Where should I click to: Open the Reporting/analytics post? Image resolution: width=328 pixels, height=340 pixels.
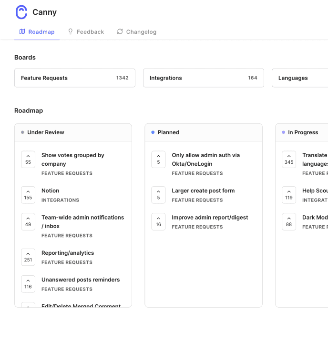[x=68, y=253]
